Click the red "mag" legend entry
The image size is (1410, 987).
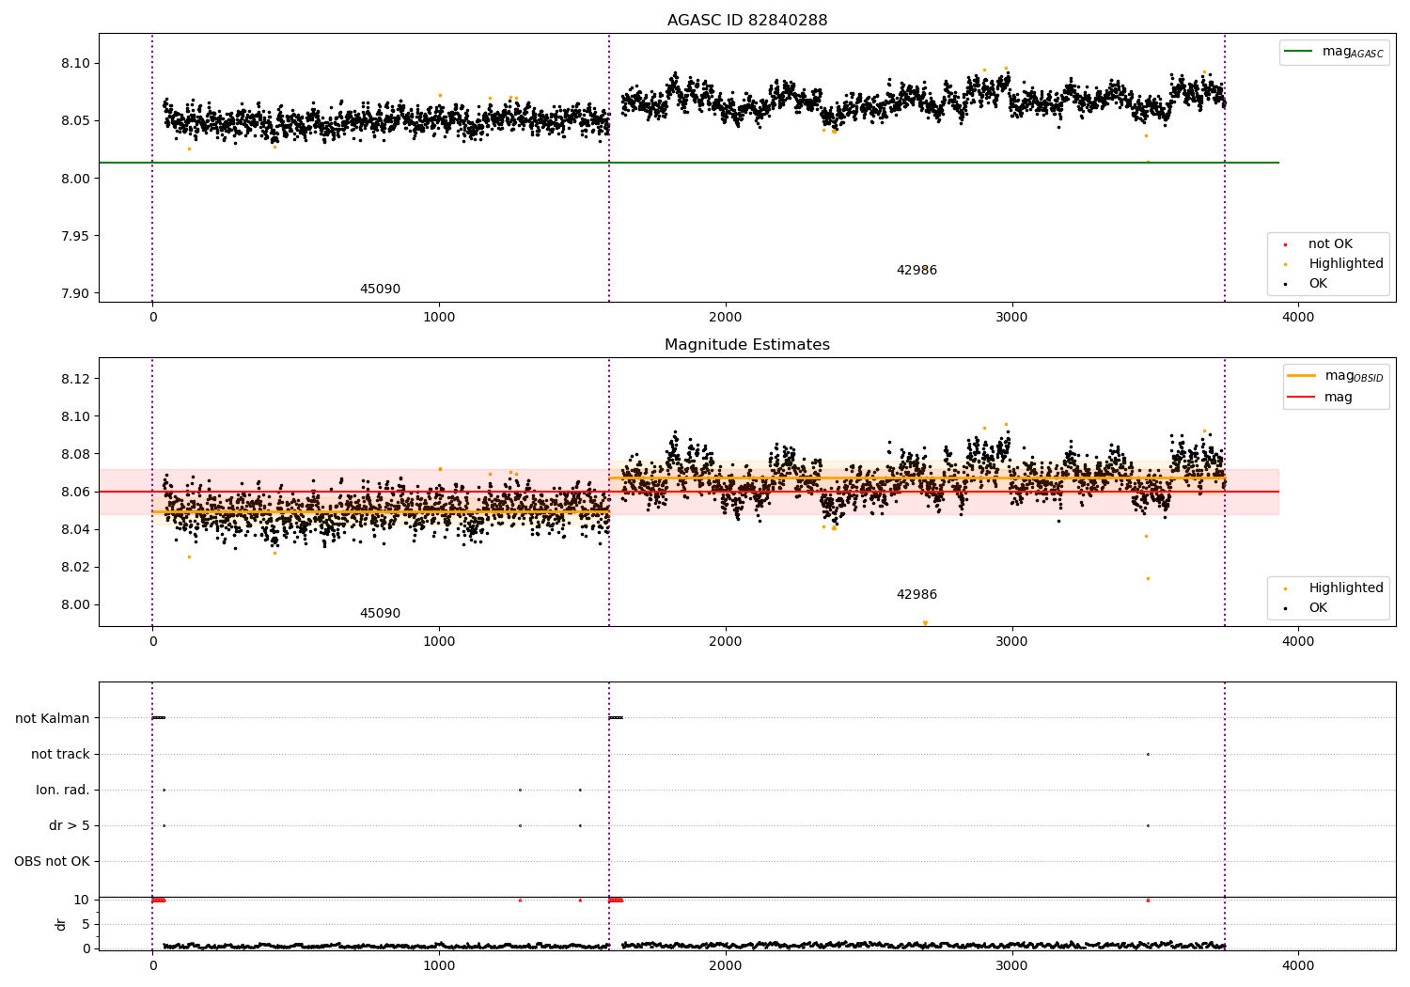tap(1320, 397)
